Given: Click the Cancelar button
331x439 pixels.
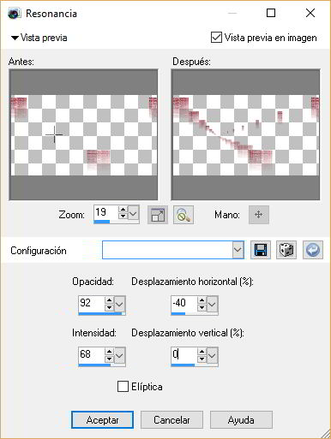Looking at the screenshot, I should pyautogui.click(x=172, y=419).
